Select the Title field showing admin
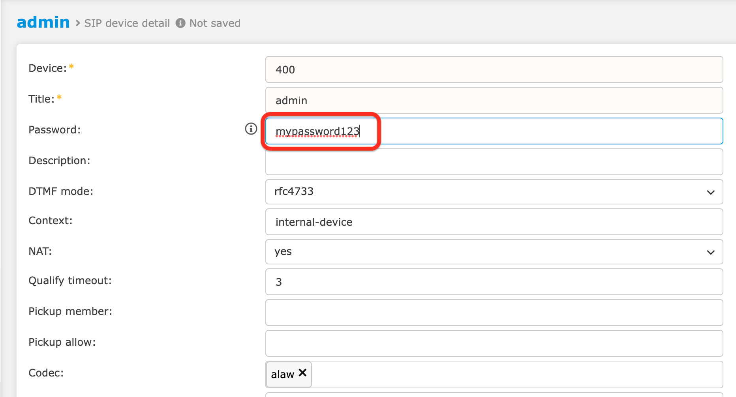Viewport: 736px width, 397px height. point(494,100)
